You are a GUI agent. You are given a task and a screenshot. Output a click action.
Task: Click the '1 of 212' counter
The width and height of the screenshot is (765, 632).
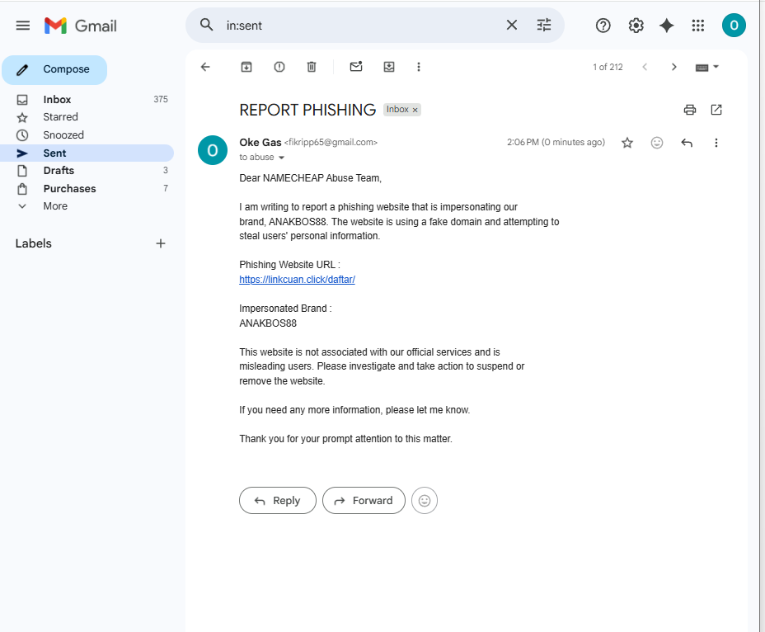(x=608, y=67)
